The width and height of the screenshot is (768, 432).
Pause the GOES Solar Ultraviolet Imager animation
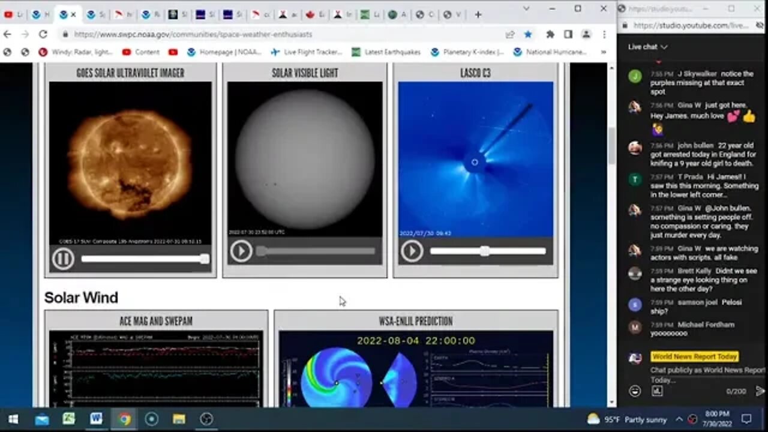click(63, 259)
